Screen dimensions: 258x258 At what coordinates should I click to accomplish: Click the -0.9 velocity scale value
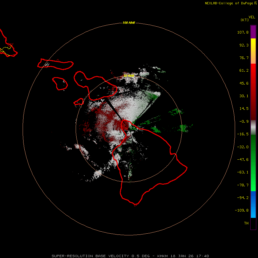(x=244, y=122)
